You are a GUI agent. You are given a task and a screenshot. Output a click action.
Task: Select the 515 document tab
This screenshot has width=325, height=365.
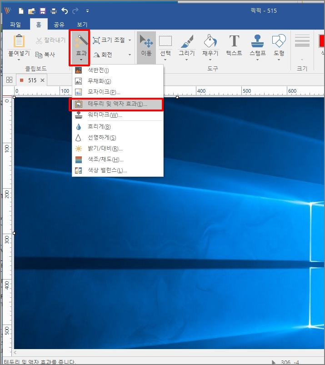(32, 80)
